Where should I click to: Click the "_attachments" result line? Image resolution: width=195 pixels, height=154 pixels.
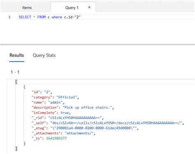pyautogui.click(x=63, y=133)
